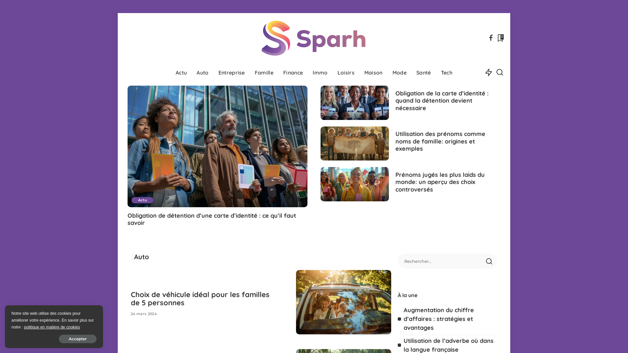The height and width of the screenshot is (353, 628).
Task: Click the Rechercher search field
Action: click(442, 261)
